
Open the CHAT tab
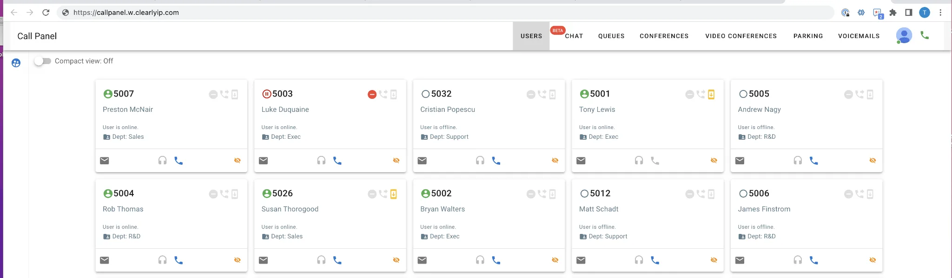tap(574, 36)
